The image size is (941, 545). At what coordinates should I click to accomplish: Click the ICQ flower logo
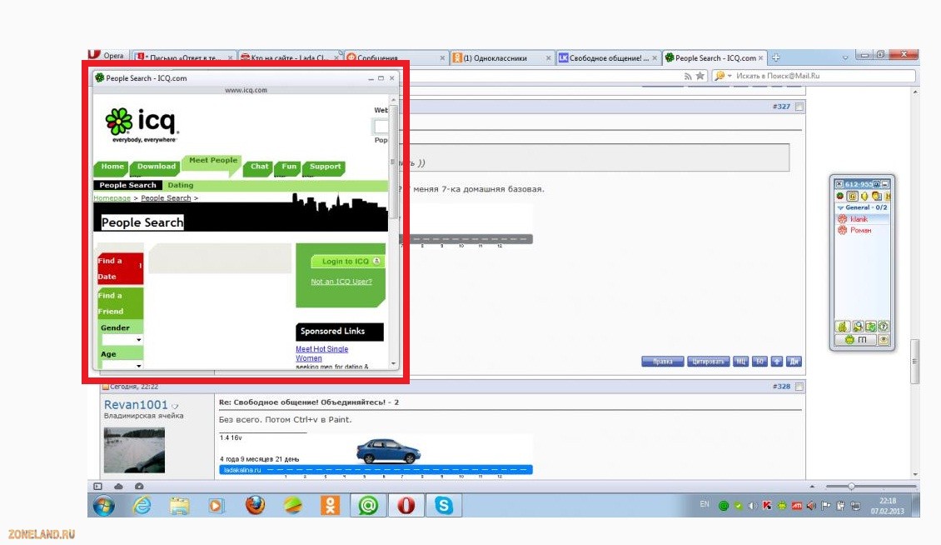119,121
